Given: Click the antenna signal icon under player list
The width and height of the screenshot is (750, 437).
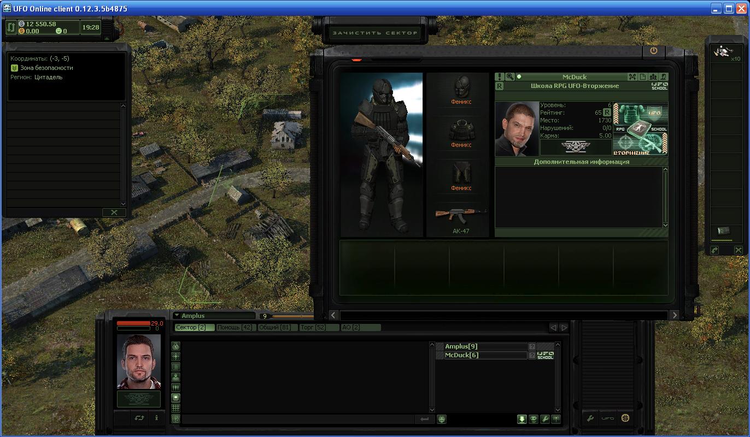Looking at the screenshot, I should click(556, 419).
